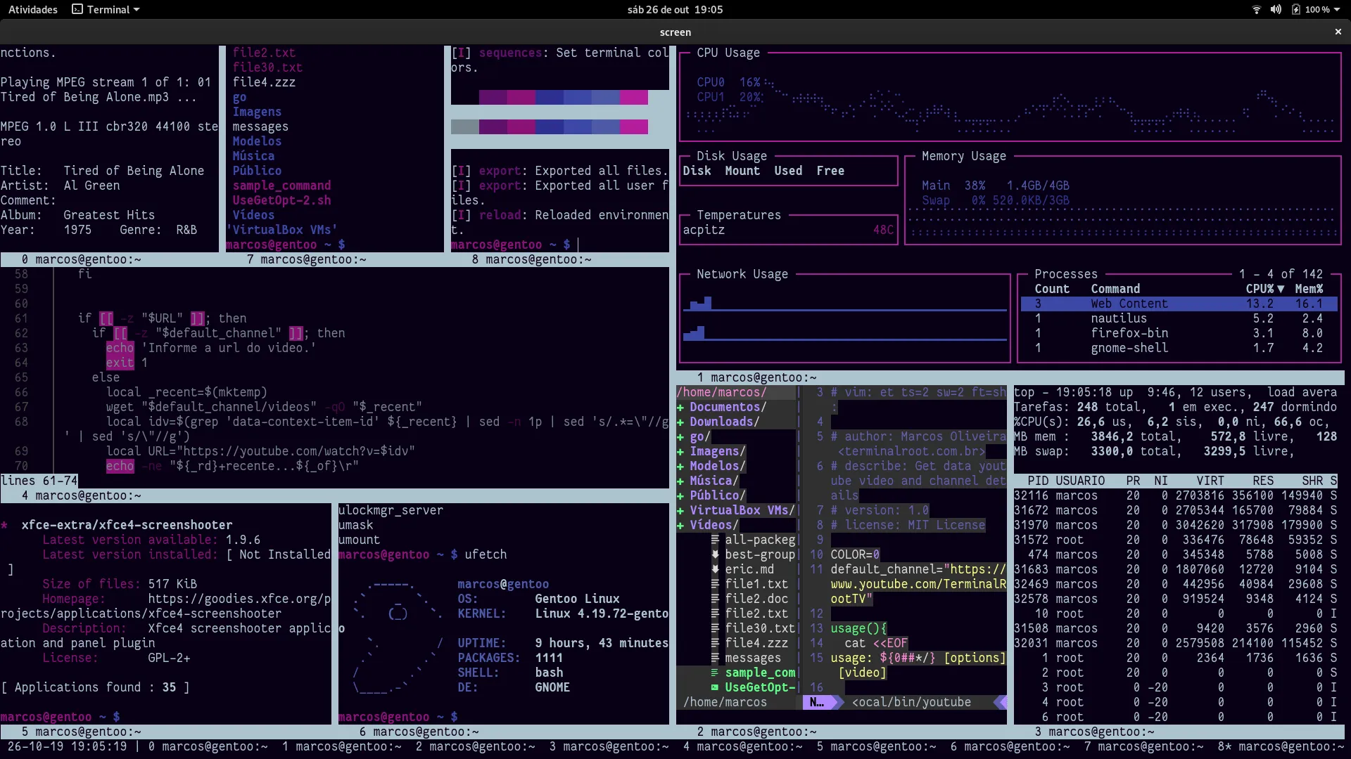Click the Wi-Fi icon in top bar

tap(1256, 9)
